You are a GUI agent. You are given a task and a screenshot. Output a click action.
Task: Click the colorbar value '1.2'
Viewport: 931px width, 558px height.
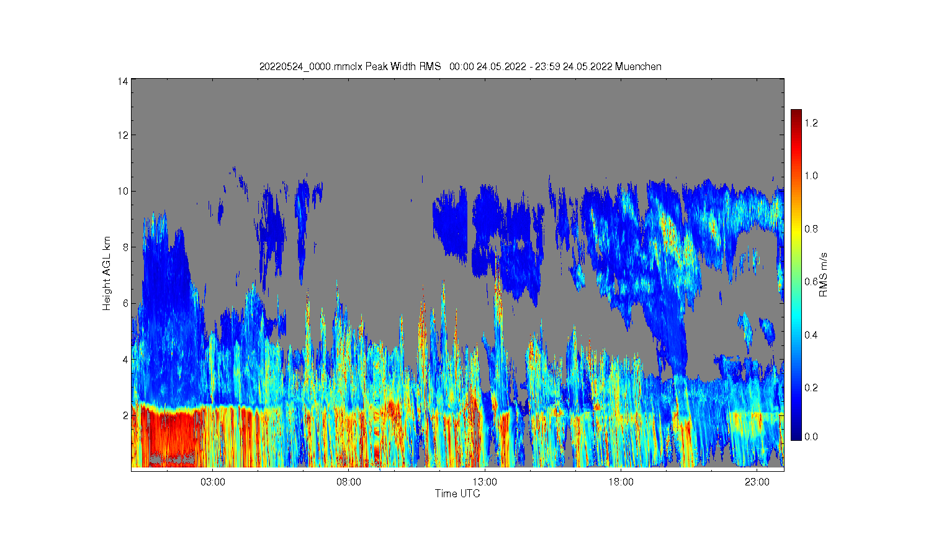pos(811,123)
